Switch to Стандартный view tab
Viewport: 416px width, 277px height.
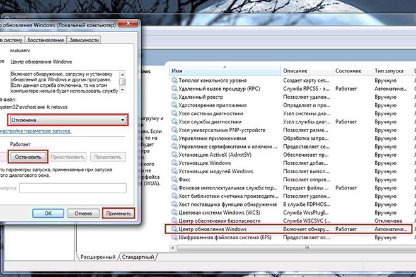click(137, 257)
